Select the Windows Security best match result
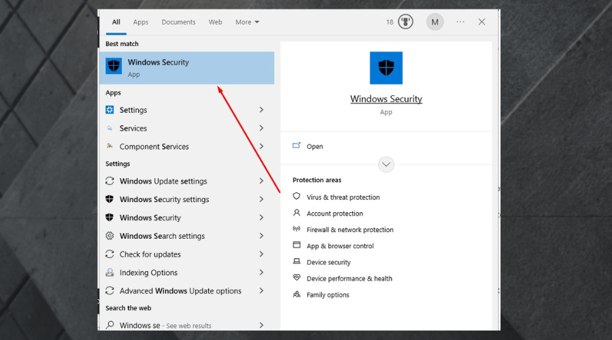Screen dimensions: 612x340 [187, 68]
